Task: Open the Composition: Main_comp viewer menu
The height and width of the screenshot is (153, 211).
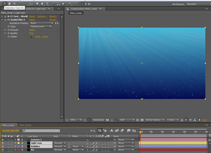Action: pyautogui.click(x=101, y=9)
